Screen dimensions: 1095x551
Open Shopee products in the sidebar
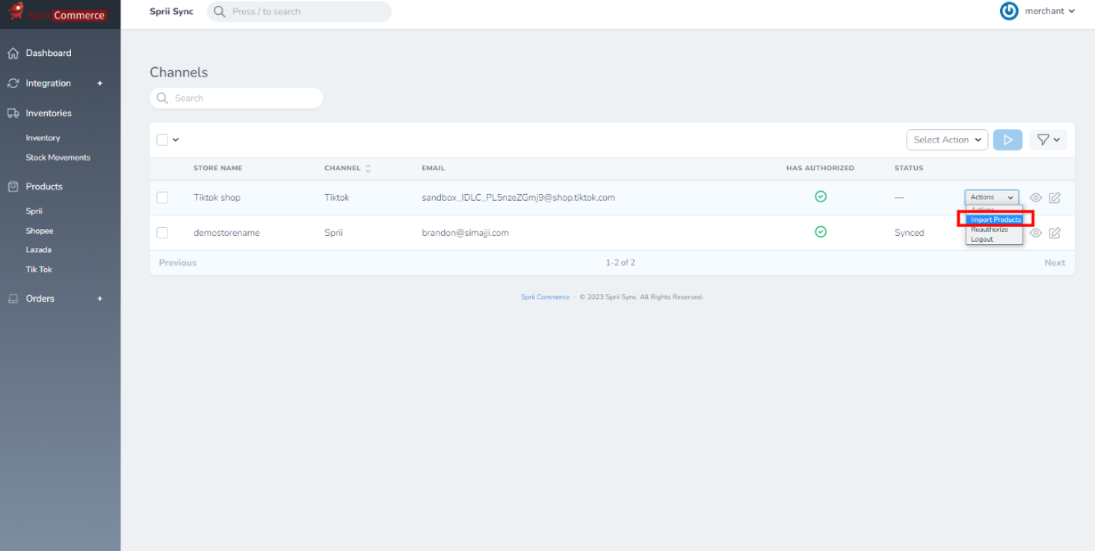[x=40, y=231]
